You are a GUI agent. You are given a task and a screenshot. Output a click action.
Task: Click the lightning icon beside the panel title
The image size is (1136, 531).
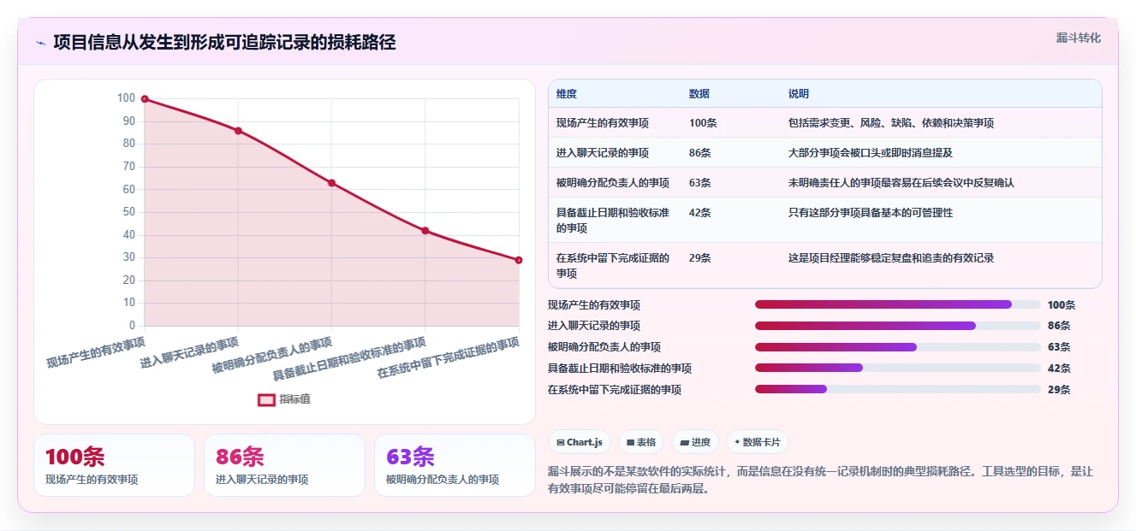40,43
